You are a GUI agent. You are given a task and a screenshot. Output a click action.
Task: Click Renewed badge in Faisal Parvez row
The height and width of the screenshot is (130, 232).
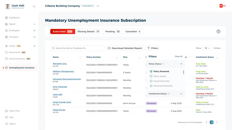[151, 111]
